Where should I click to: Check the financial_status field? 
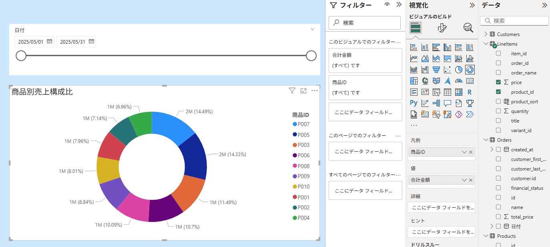(498, 188)
